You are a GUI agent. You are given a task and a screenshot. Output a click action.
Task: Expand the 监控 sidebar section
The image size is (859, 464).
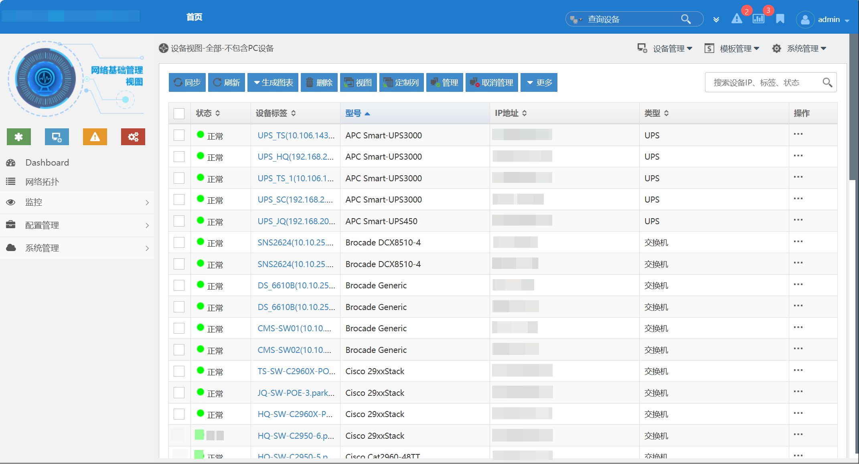77,202
